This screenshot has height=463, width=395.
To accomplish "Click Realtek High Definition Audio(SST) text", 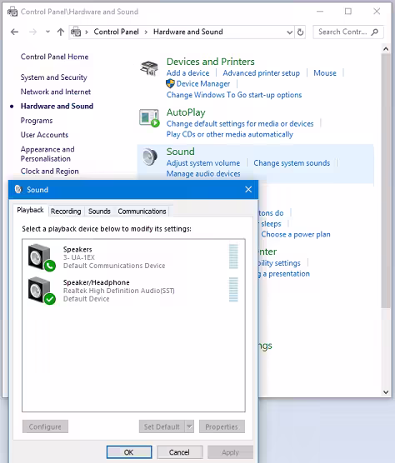I will pos(119,291).
